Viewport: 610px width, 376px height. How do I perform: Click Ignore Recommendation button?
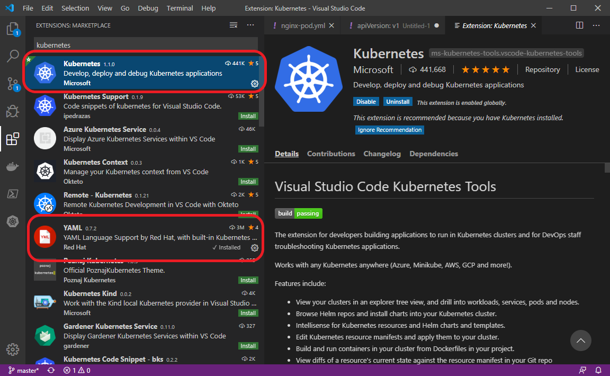coord(389,130)
